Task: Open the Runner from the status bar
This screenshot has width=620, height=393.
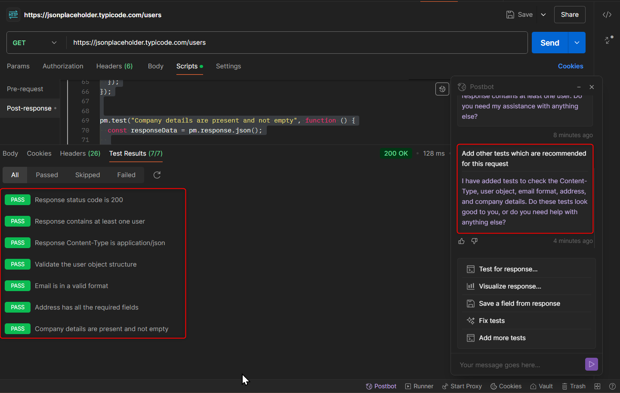Action: pos(419,386)
